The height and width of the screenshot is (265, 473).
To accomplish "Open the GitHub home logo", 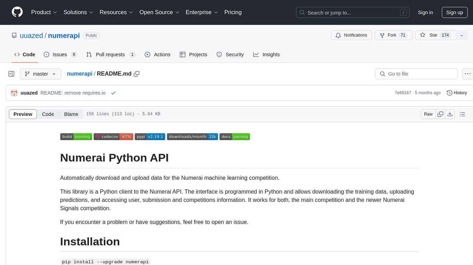I will pyautogui.click(x=17, y=12).
